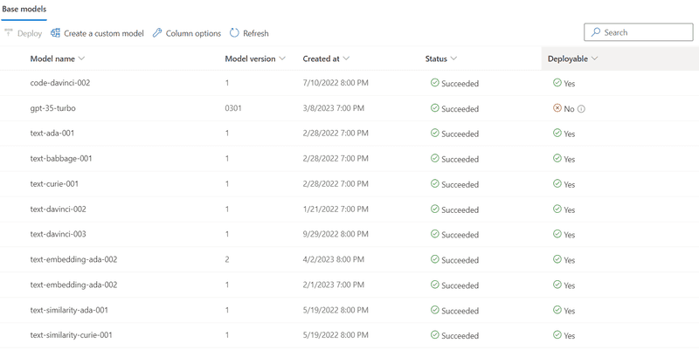The image size is (699, 357).
Task: Select the text-davinci-003 model name
Action: click(58, 235)
